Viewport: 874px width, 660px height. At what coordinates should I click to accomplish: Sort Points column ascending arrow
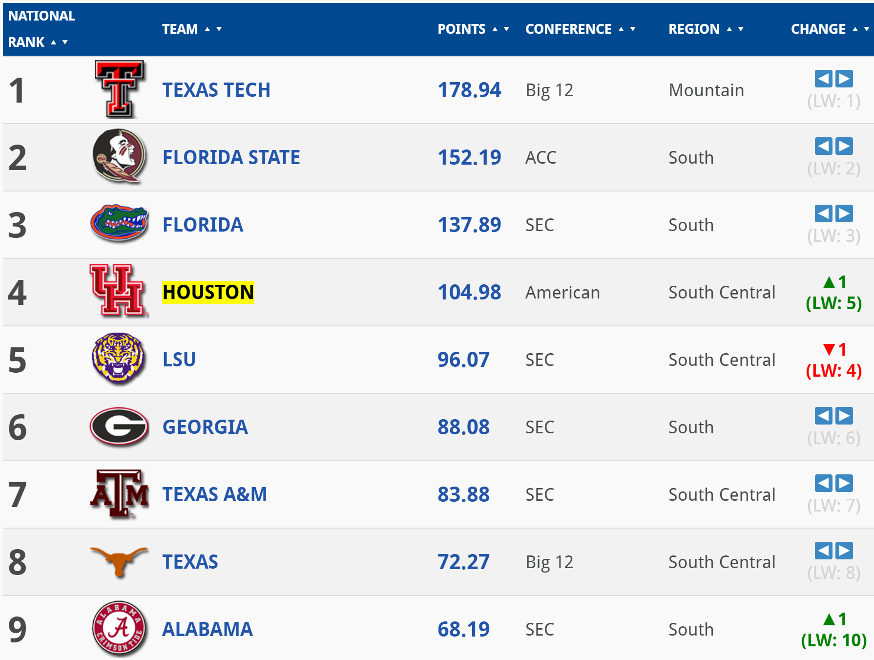tap(495, 29)
